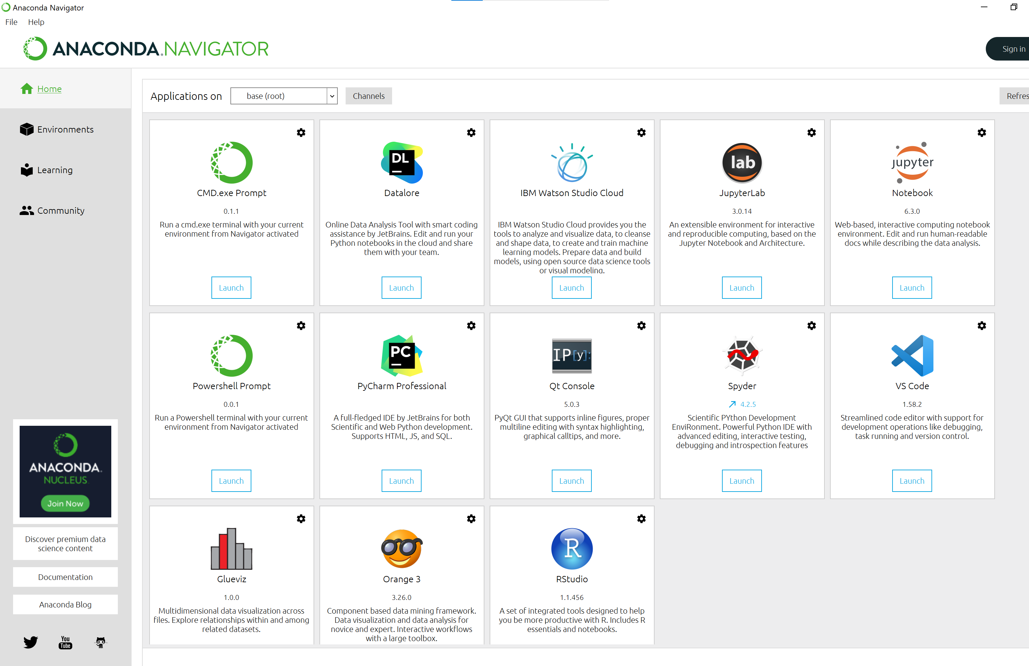Viewport: 1029px width, 666px height.
Task: Click the JupyterLab 3.0.14 version text
Action: tap(742, 211)
